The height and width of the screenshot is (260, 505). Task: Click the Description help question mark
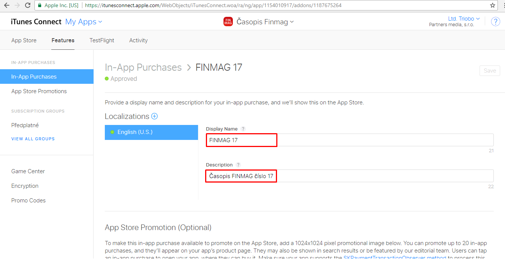[238, 165]
